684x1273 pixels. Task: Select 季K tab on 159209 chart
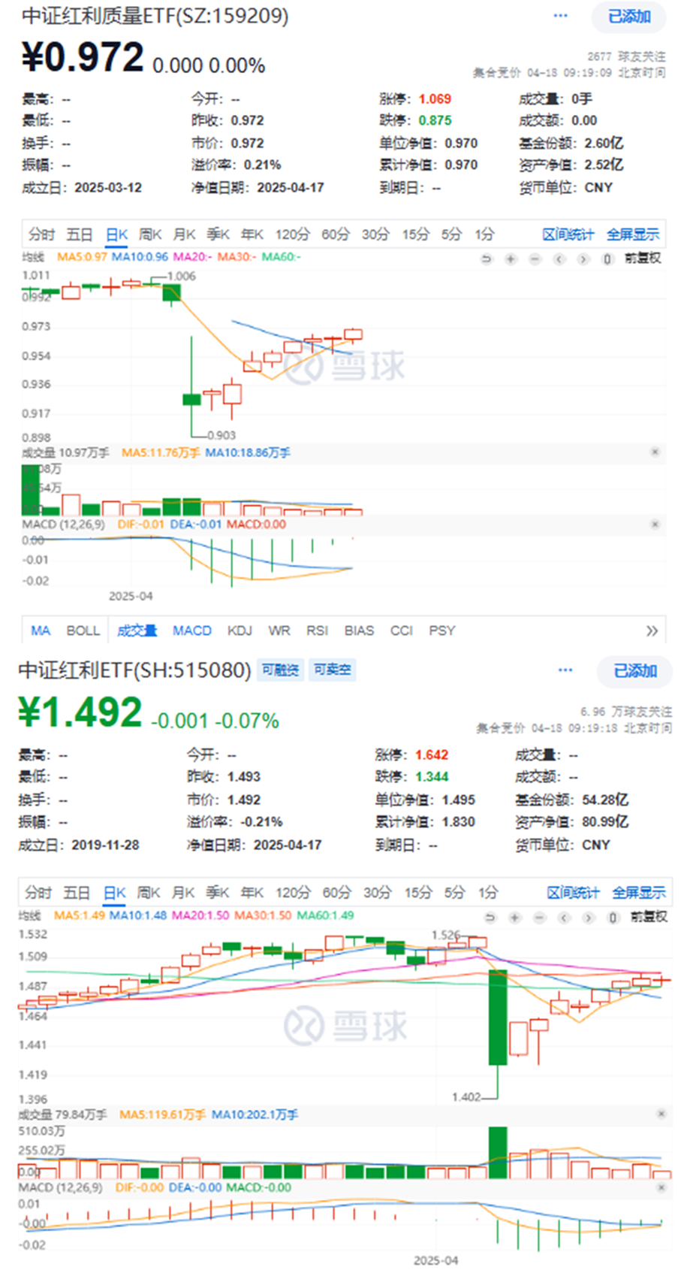(x=218, y=234)
